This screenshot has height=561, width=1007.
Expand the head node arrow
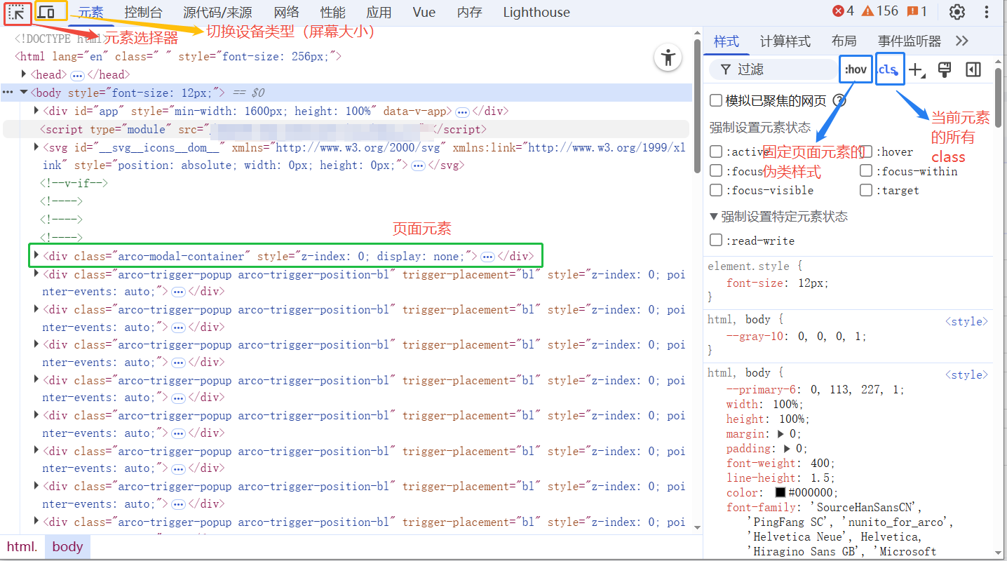(x=25, y=74)
